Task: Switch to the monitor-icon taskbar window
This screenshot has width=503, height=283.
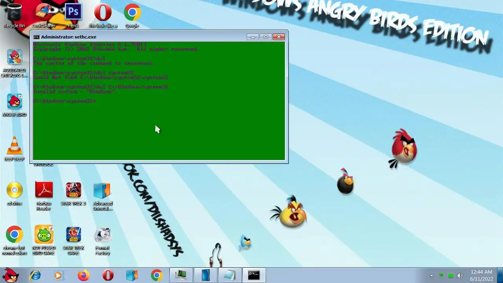Action: 181,275
